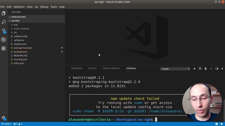The height and width of the screenshot is (126, 225).
Task: Click the feedback smiley in status bar
Action: pyautogui.click(x=217, y=124)
